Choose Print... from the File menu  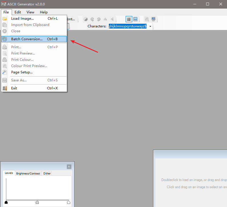[x=34, y=47]
